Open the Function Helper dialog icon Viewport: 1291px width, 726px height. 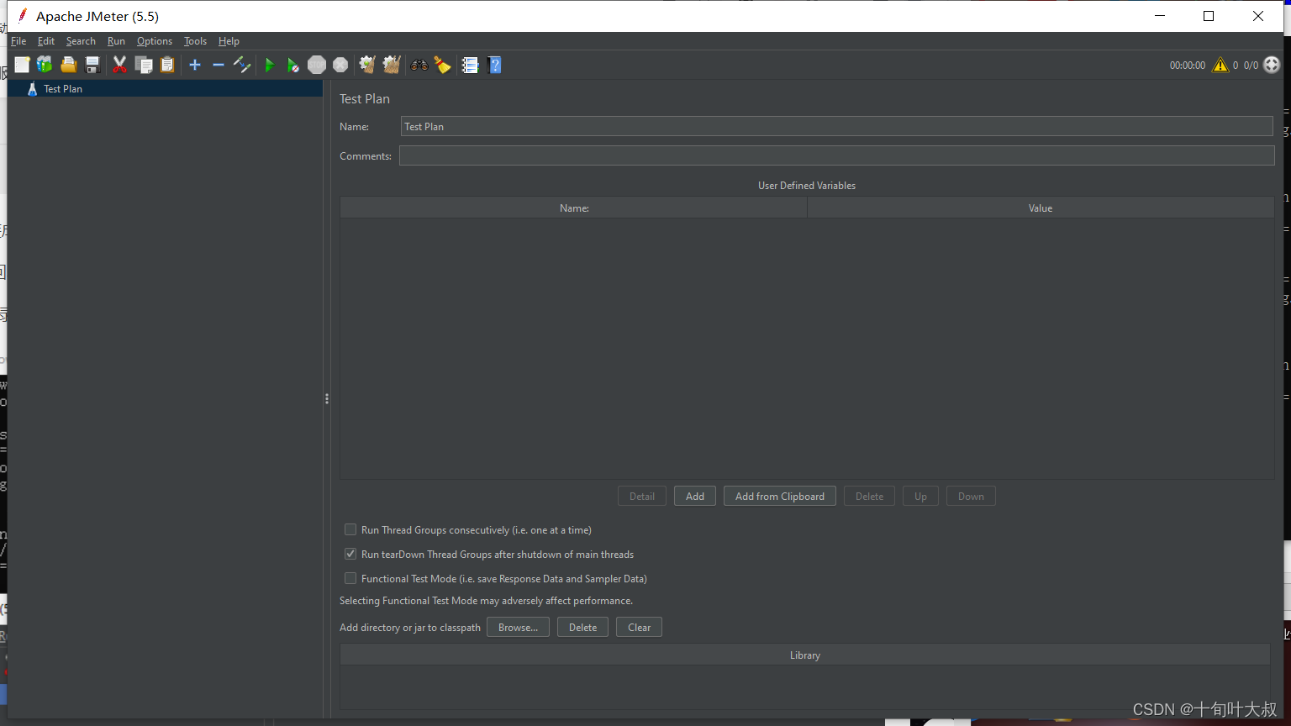pyautogui.click(x=470, y=65)
